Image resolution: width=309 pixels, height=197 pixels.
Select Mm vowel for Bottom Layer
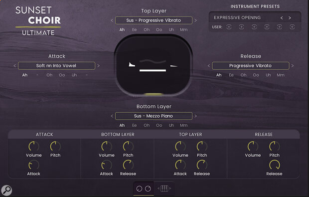(x=184, y=125)
